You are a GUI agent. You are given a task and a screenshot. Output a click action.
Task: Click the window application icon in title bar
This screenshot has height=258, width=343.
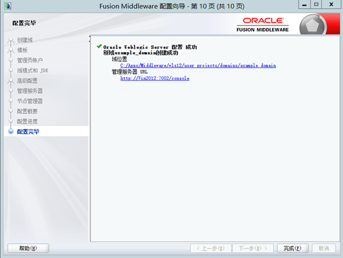[x=7, y=6]
